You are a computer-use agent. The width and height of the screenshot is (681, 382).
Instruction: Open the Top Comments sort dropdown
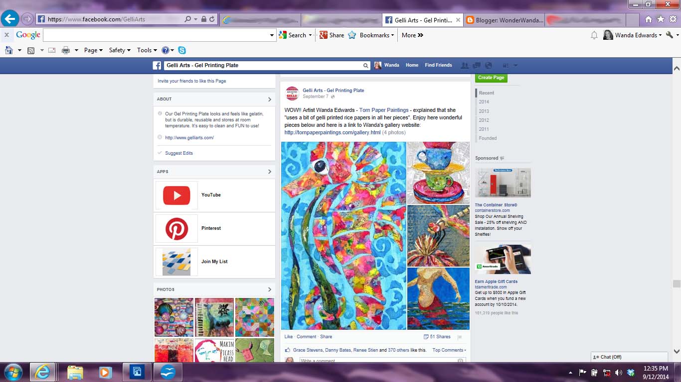point(449,350)
